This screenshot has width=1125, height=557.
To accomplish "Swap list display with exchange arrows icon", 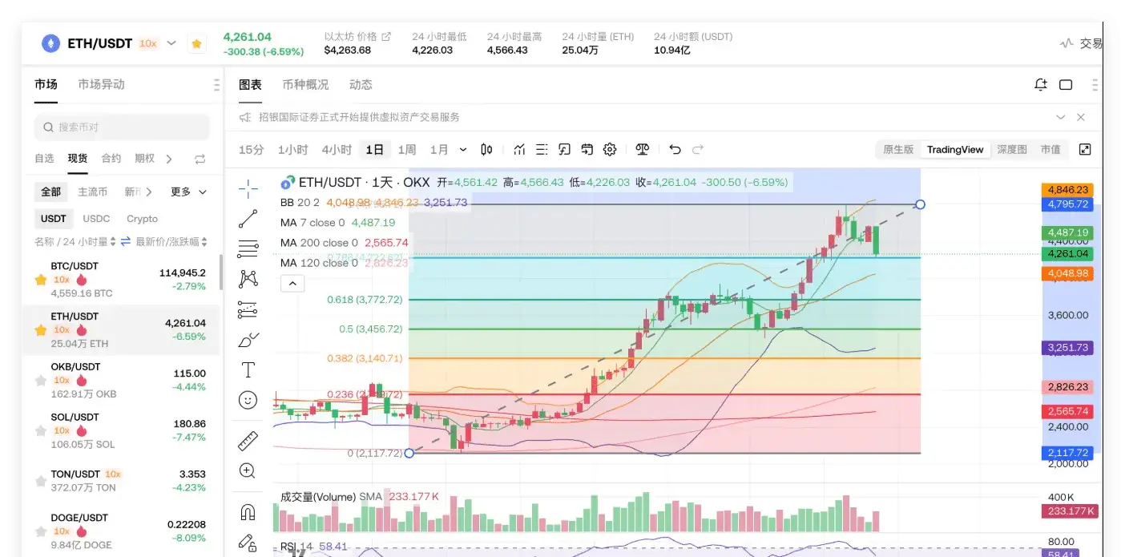I will click(200, 159).
